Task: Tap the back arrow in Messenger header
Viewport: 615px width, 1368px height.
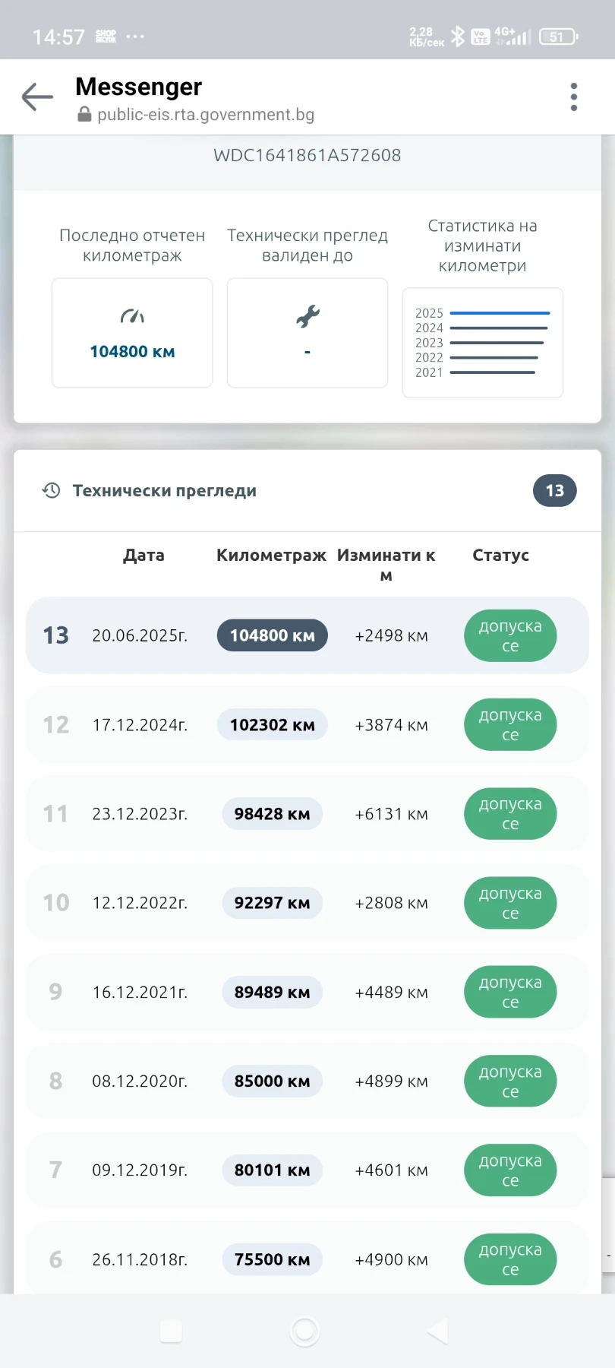Action: 36,97
